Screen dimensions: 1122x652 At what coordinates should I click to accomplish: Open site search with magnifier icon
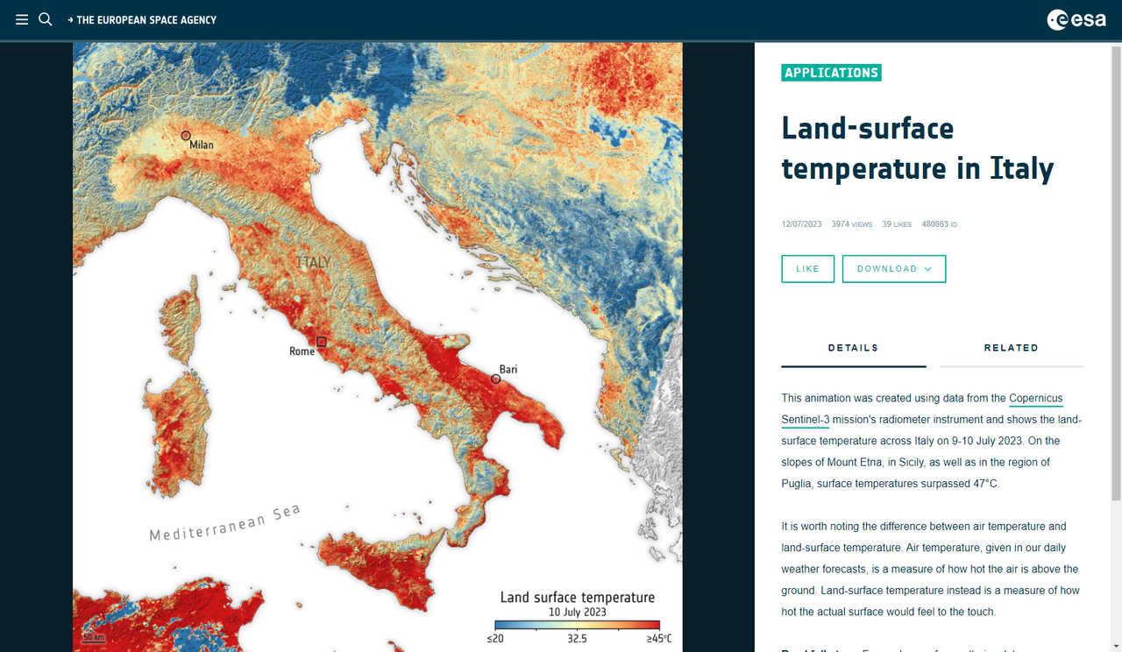46,19
